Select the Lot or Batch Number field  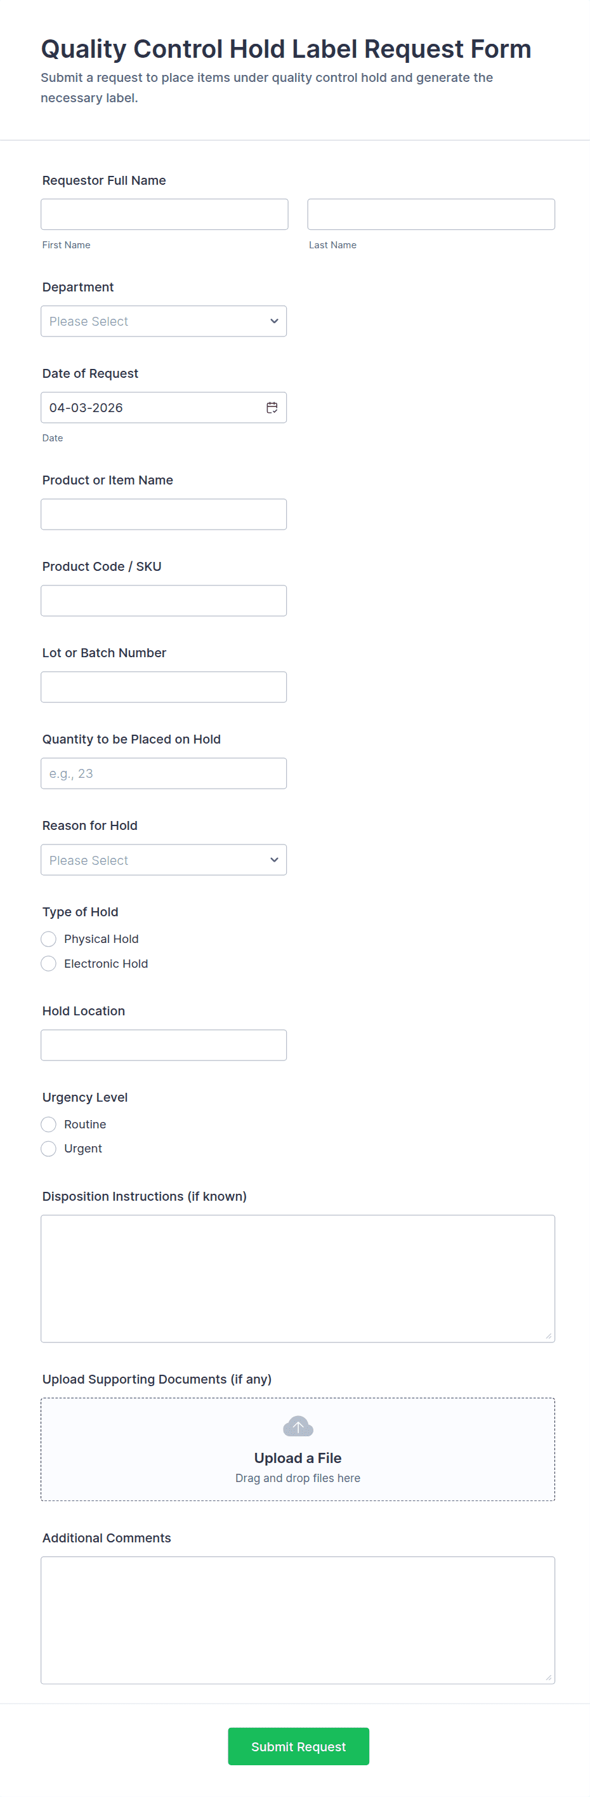pyautogui.click(x=164, y=687)
